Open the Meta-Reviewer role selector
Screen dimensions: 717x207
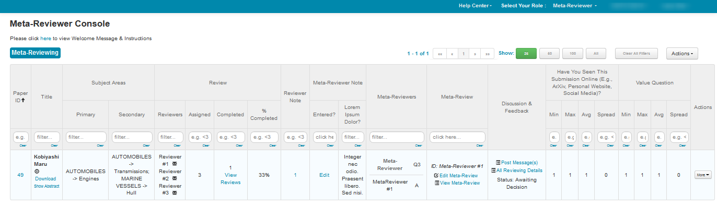[x=575, y=6]
